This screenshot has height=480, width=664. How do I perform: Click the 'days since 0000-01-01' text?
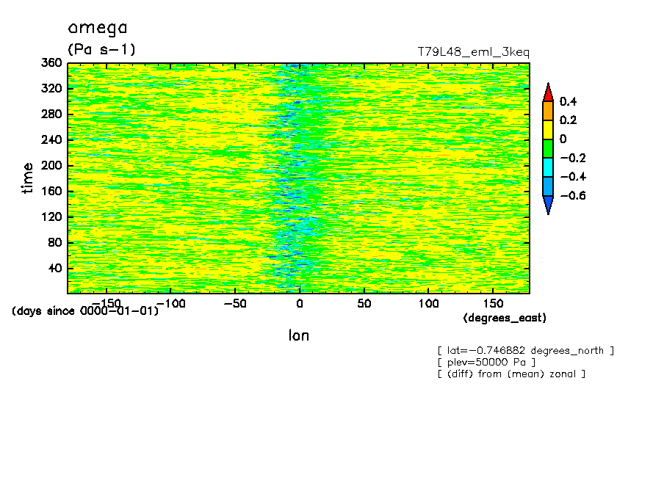coord(85,311)
